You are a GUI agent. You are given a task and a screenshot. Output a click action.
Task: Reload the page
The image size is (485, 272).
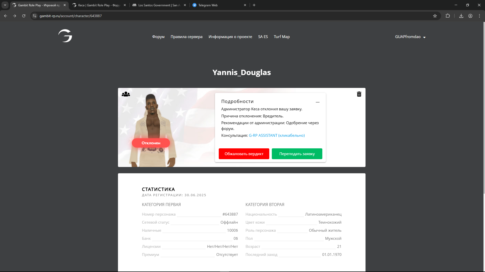tap(24, 16)
